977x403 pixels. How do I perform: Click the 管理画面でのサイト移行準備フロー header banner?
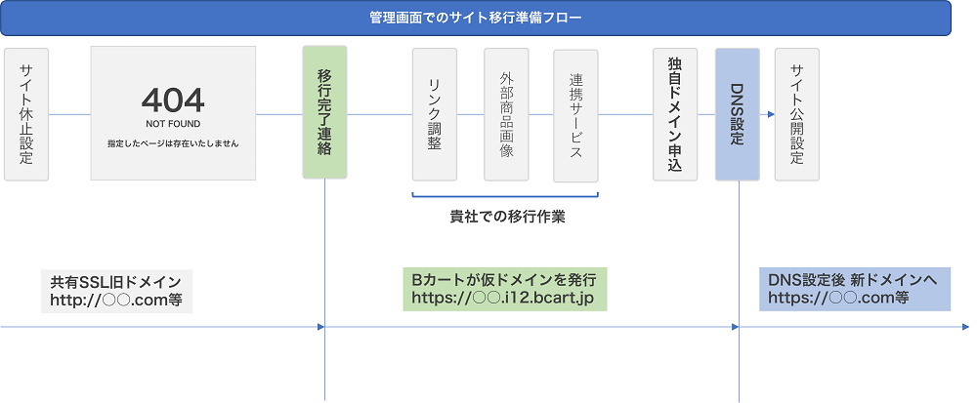(x=476, y=18)
